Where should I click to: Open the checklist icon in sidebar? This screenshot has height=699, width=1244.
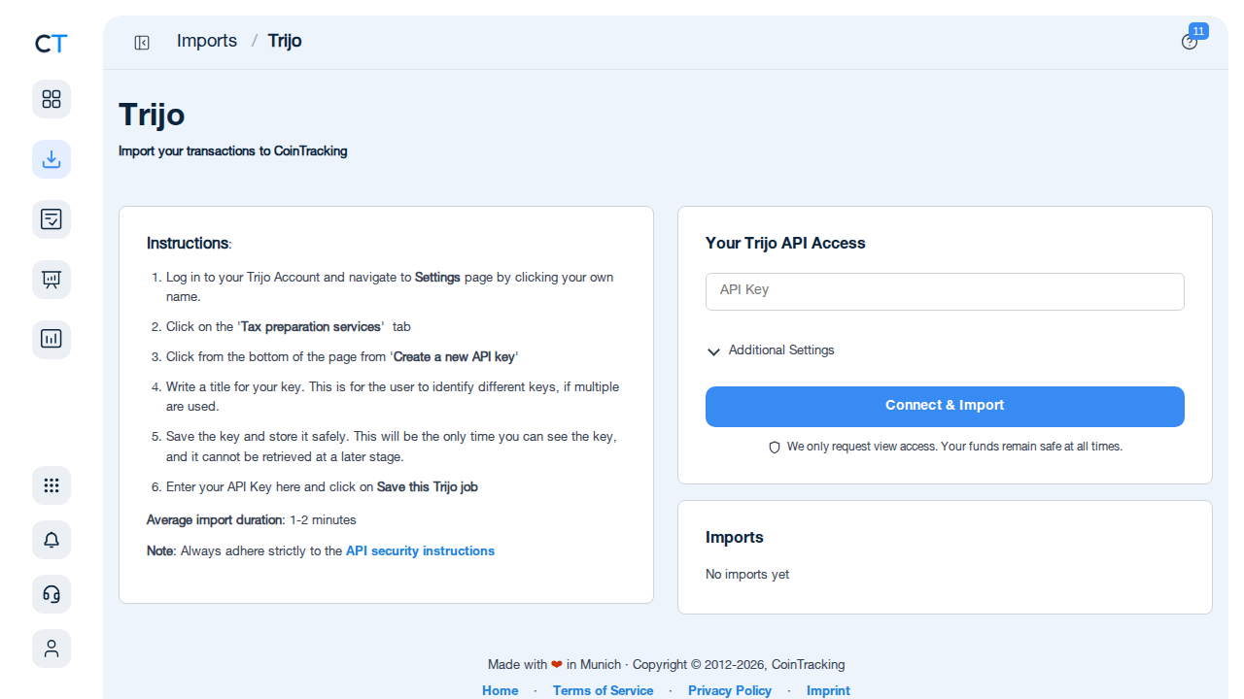tap(52, 219)
